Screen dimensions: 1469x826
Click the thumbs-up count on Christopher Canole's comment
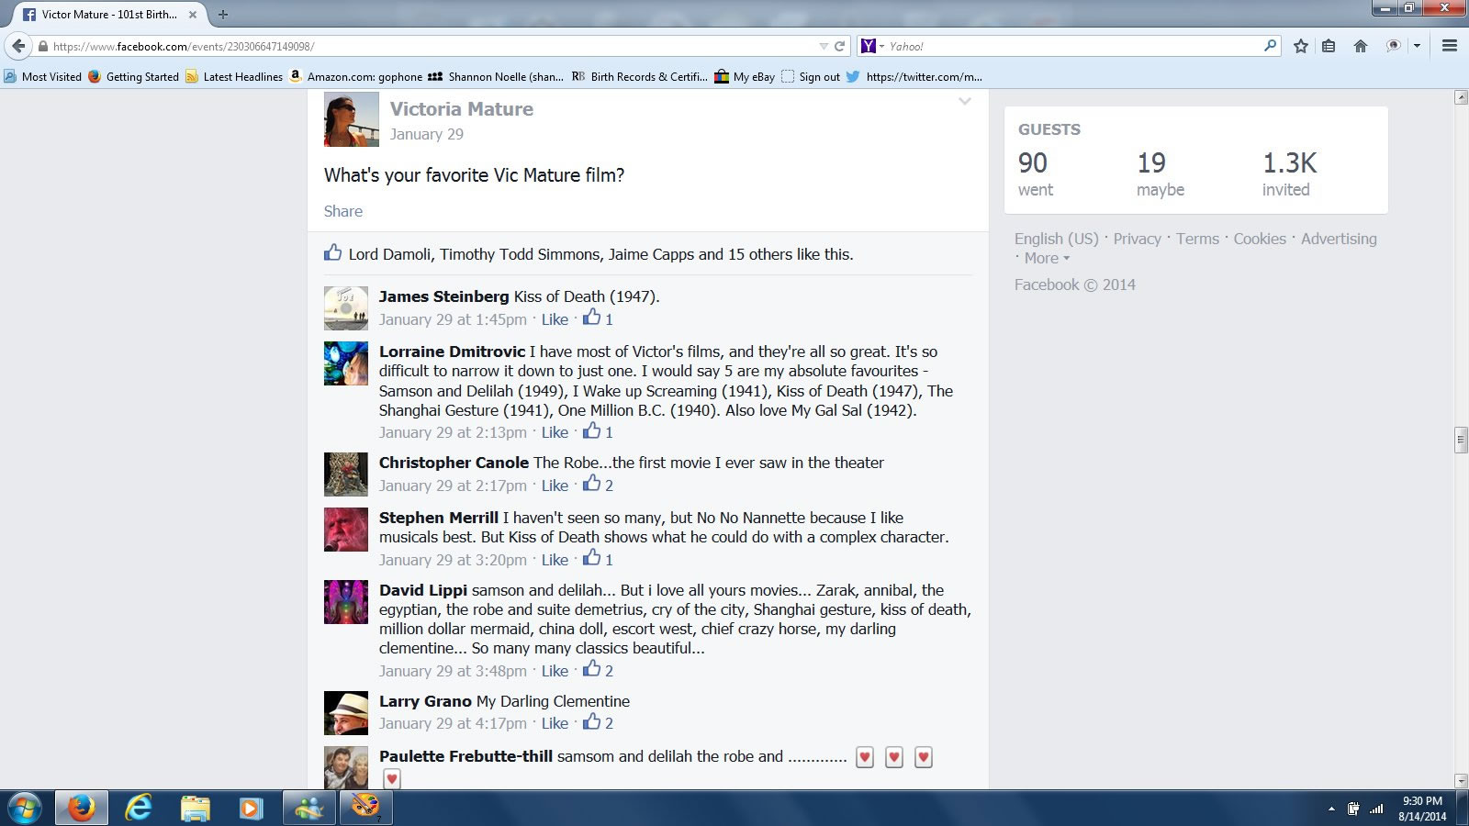pyautogui.click(x=609, y=486)
